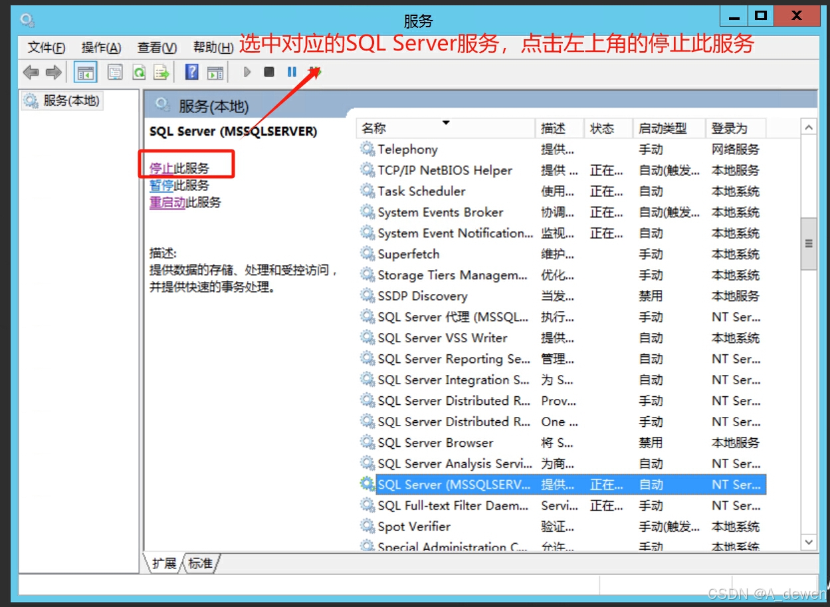Click the gear icon beside SQL Server VSS Writer

pos(367,338)
